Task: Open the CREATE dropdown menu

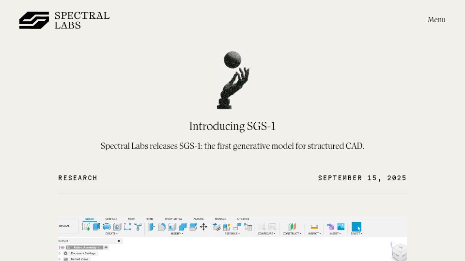Action: pos(111,234)
